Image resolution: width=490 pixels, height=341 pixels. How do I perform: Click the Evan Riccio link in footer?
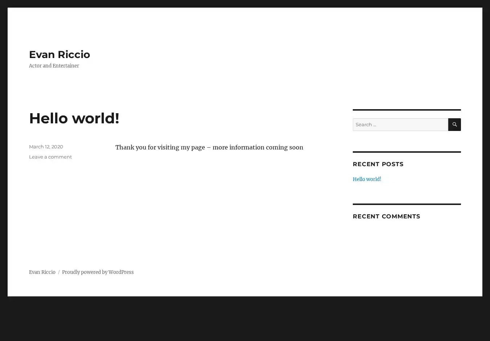pyautogui.click(x=42, y=272)
